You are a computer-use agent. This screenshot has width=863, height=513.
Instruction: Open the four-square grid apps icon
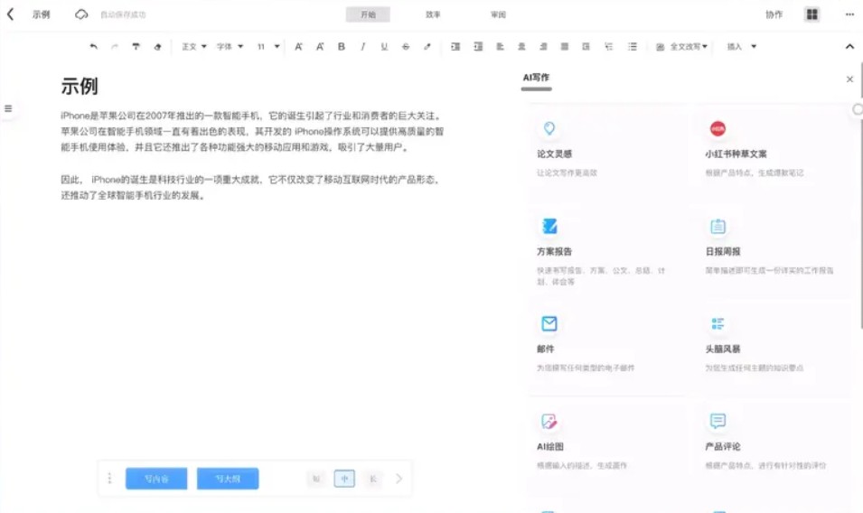[811, 14]
